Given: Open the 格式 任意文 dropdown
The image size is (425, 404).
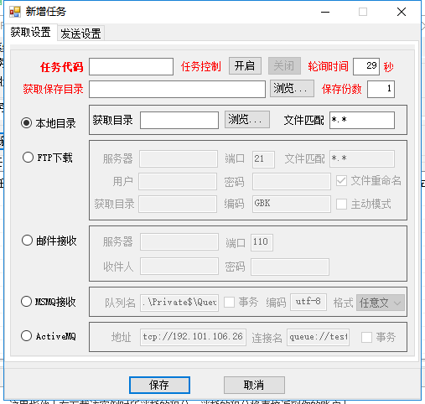Looking at the screenshot, I should pyautogui.click(x=381, y=303).
